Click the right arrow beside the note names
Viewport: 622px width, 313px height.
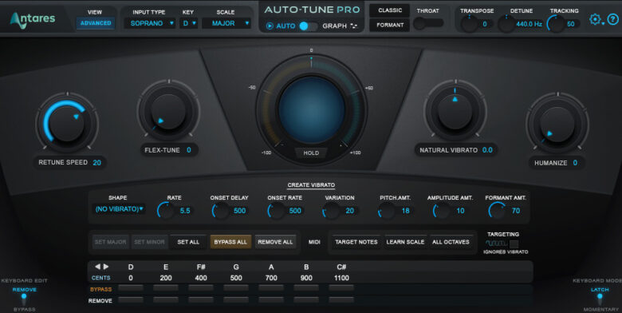tap(106, 267)
